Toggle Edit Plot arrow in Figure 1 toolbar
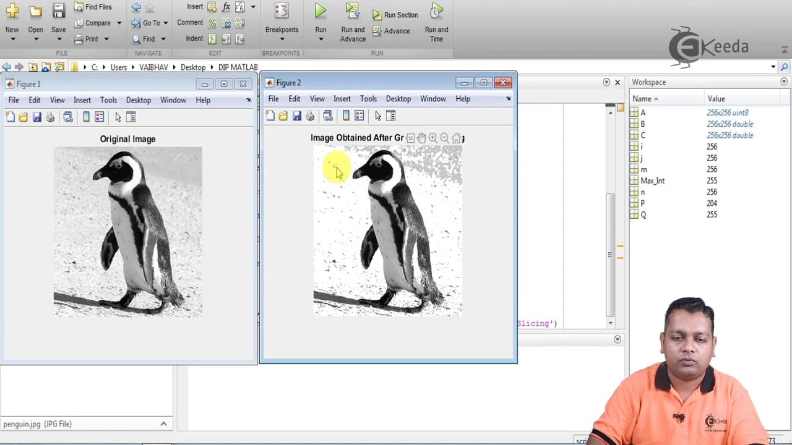 [x=118, y=117]
